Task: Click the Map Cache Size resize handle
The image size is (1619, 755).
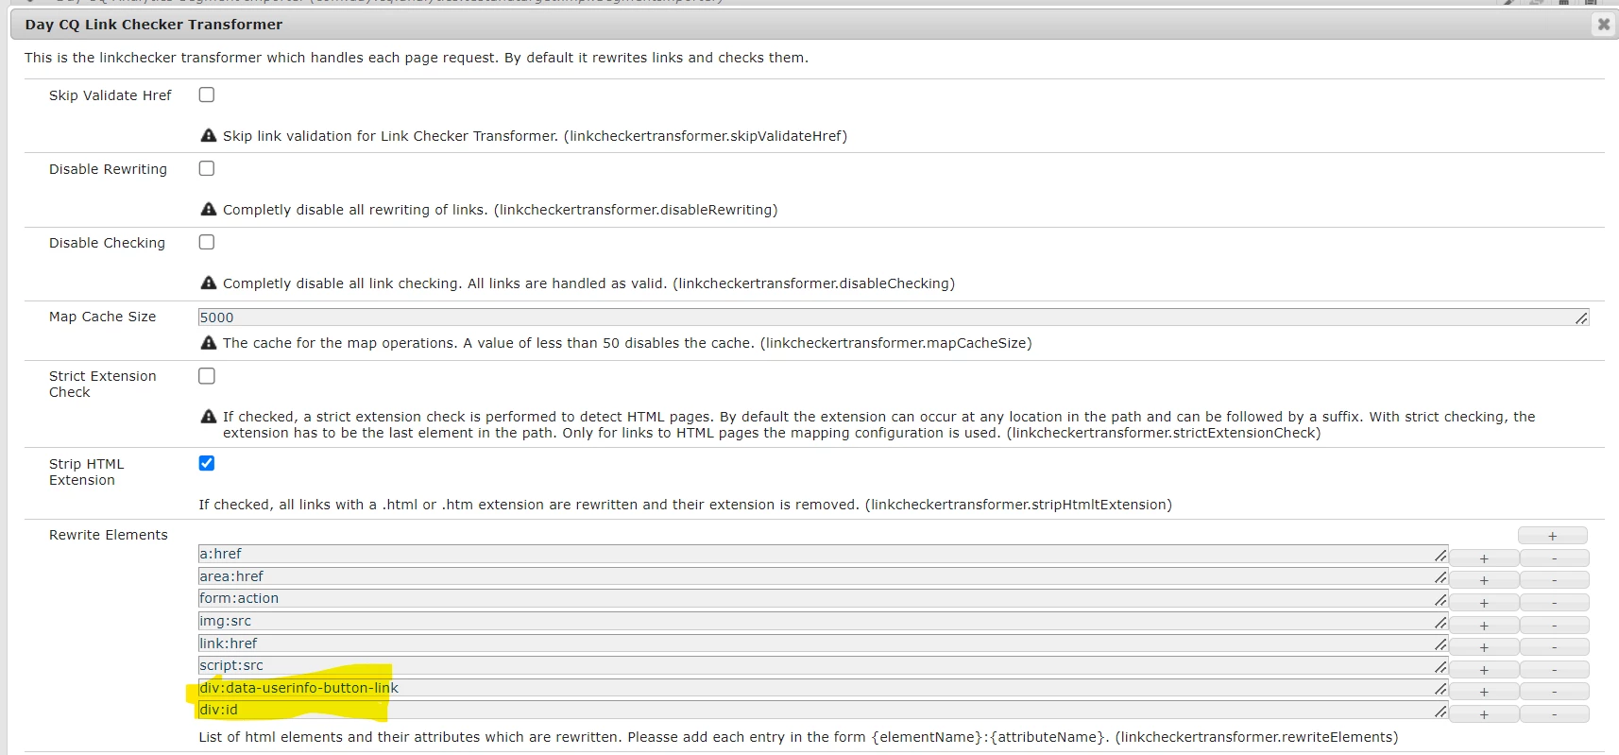Action: tap(1581, 318)
